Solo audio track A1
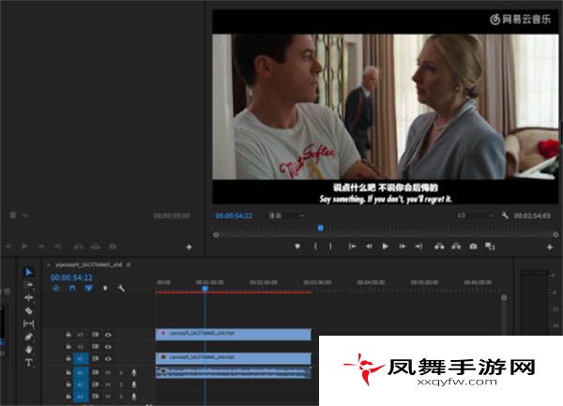The image size is (563, 406). [121, 372]
